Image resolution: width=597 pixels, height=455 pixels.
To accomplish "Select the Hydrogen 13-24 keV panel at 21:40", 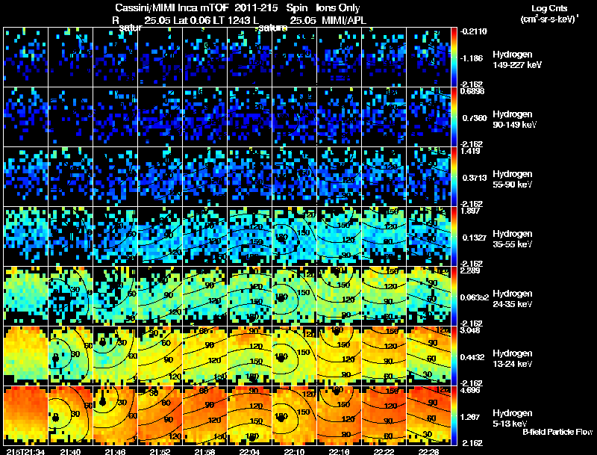I will tap(70, 356).
